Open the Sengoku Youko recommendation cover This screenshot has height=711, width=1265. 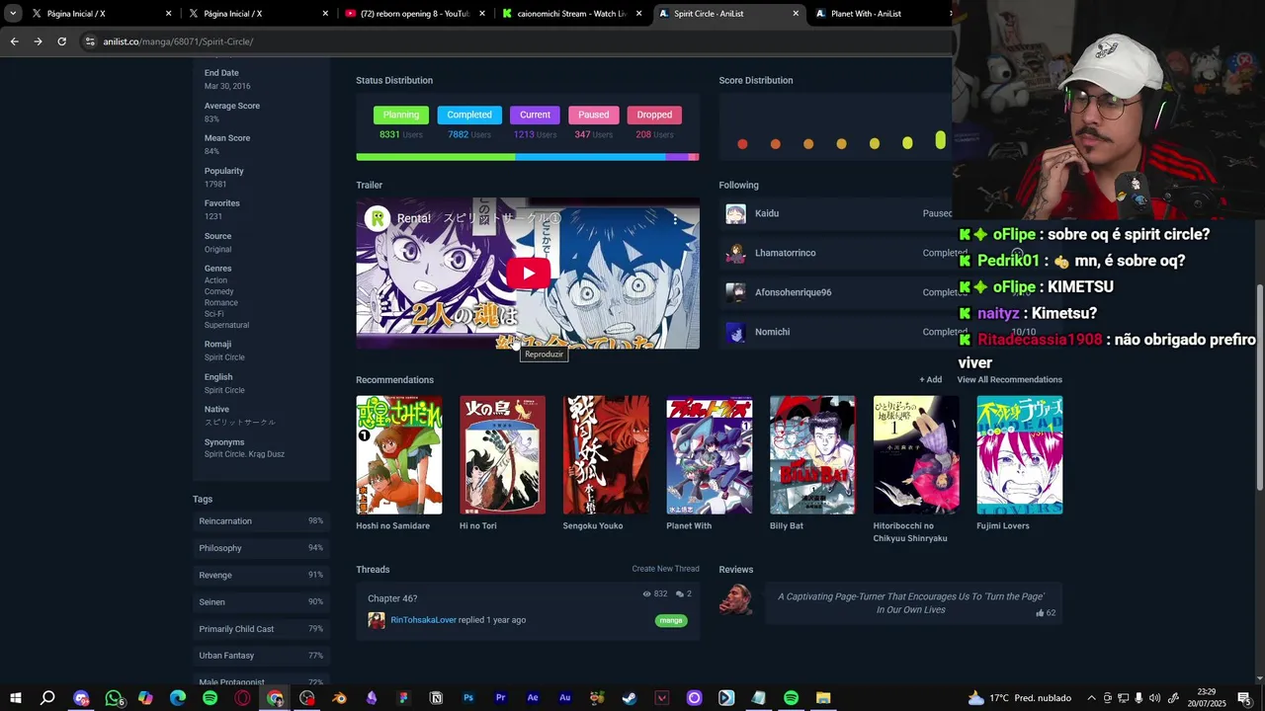(x=606, y=455)
